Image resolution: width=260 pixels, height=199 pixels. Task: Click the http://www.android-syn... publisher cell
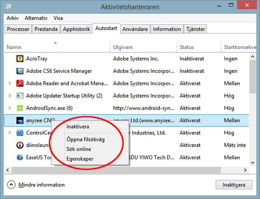click(x=143, y=108)
